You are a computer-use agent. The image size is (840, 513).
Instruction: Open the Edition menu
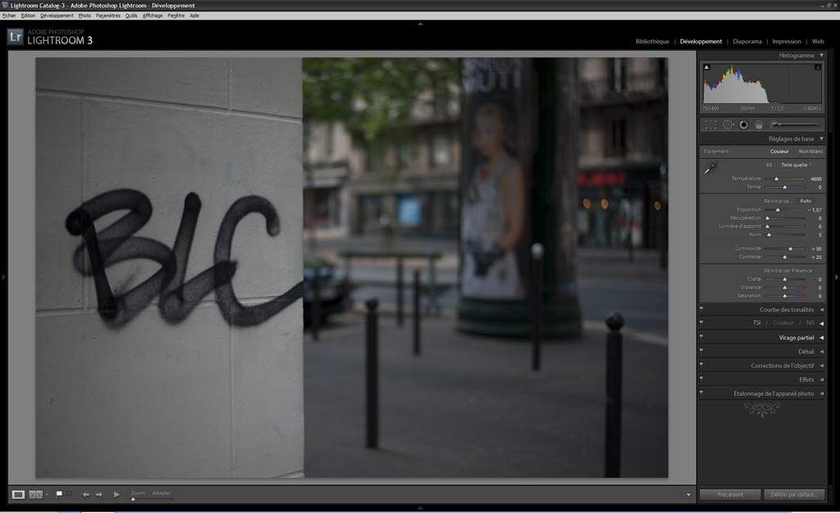pyautogui.click(x=28, y=16)
